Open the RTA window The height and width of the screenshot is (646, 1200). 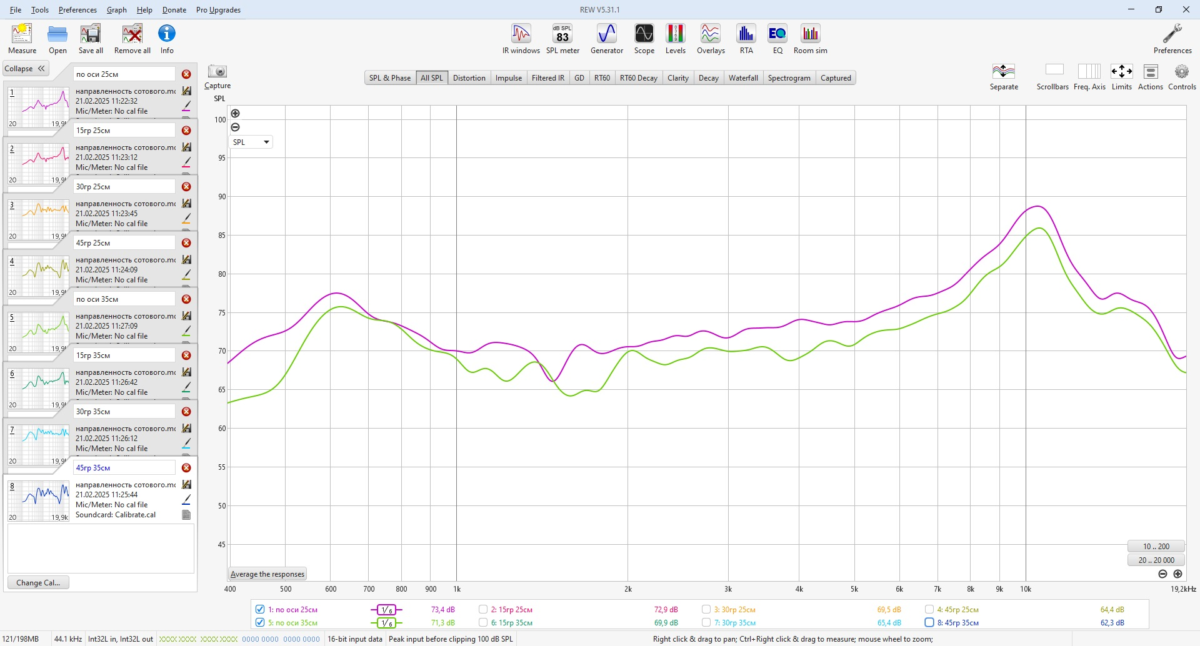click(x=746, y=39)
